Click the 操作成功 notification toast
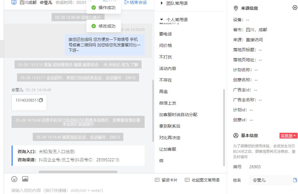This screenshot has height=194, width=298. [104, 8]
